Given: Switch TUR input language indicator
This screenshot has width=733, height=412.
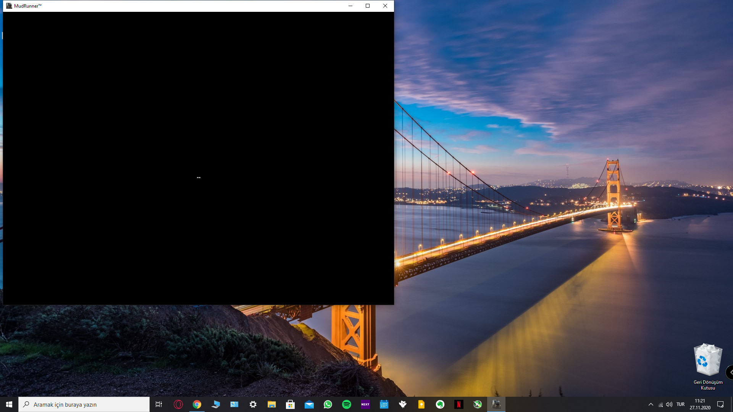Looking at the screenshot, I should [680, 404].
